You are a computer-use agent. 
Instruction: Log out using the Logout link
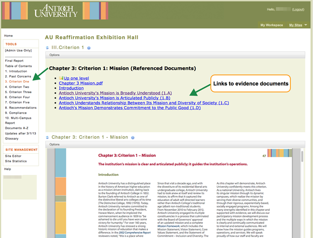pyautogui.click(x=298, y=10)
